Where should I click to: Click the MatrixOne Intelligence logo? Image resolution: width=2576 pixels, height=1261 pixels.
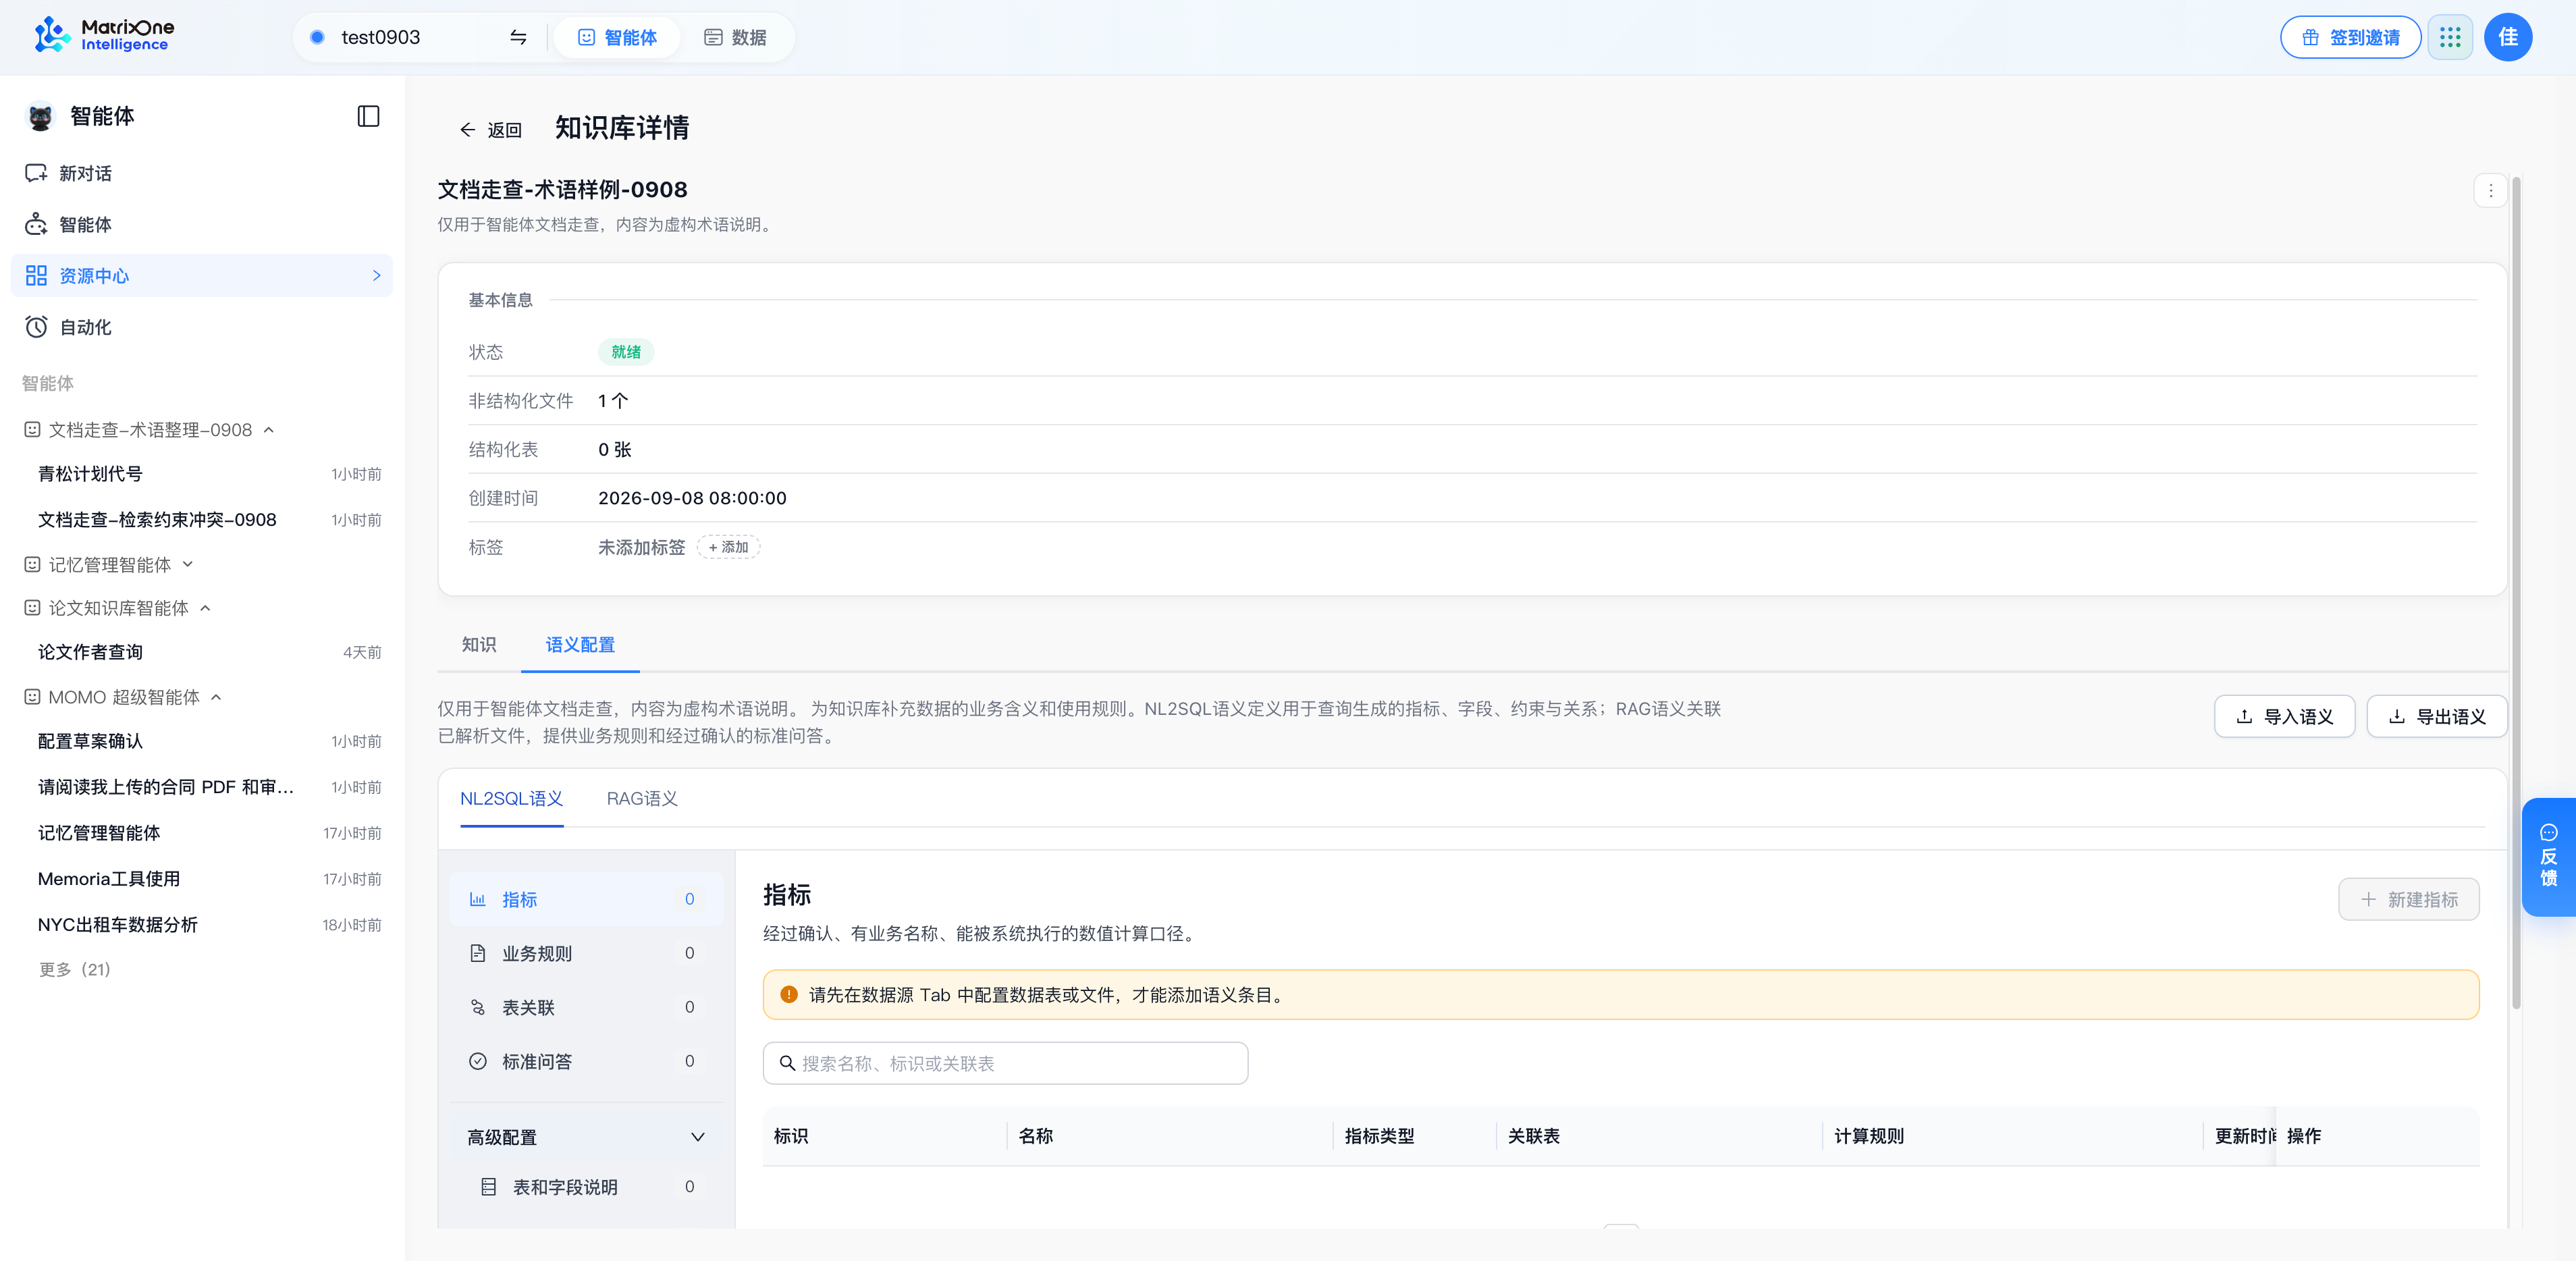(x=103, y=36)
